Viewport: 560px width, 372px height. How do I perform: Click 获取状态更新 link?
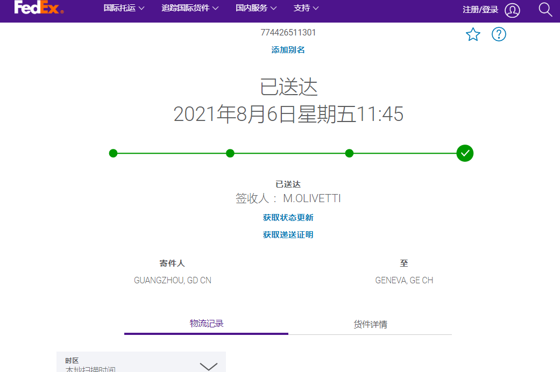pyautogui.click(x=288, y=218)
